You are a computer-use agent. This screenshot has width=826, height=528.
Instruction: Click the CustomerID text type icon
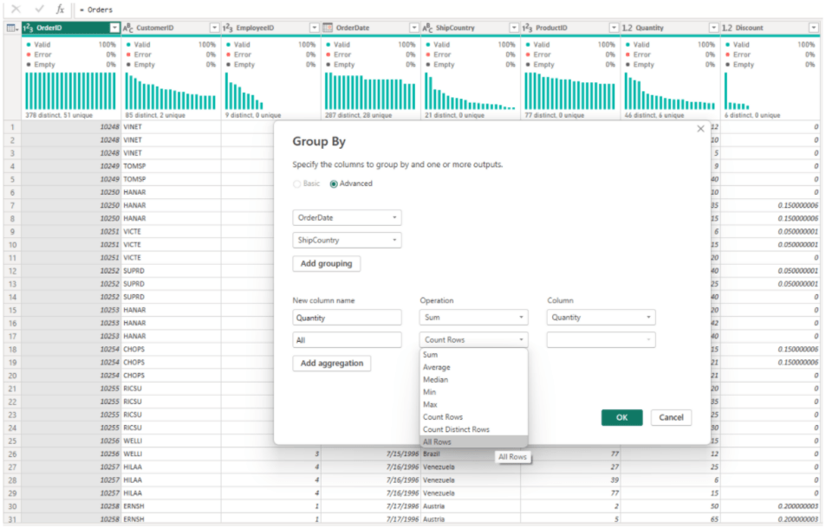point(128,28)
